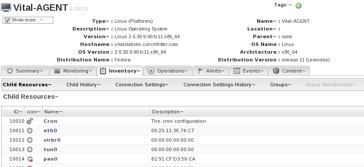364x167 pixels.
Task: Open the Events tab
Action: click(x=249, y=71)
